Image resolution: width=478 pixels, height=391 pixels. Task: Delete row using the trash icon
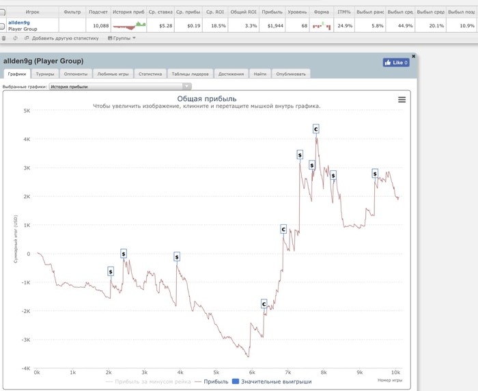[4, 38]
